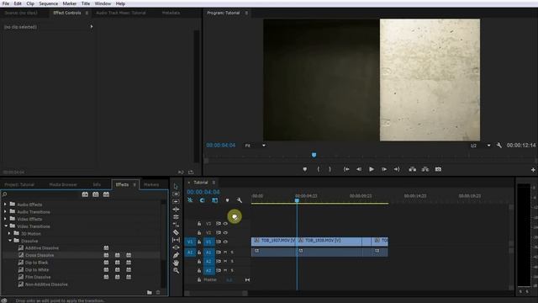The width and height of the screenshot is (538, 303).
Task: Toggle V3 track output eye
Action: (x=225, y=224)
